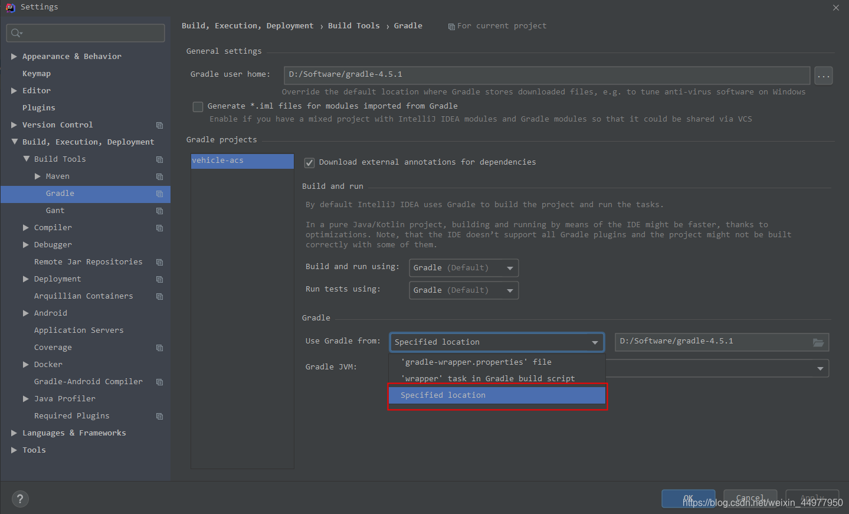Click Build Tools breadcrumb link

click(x=354, y=26)
